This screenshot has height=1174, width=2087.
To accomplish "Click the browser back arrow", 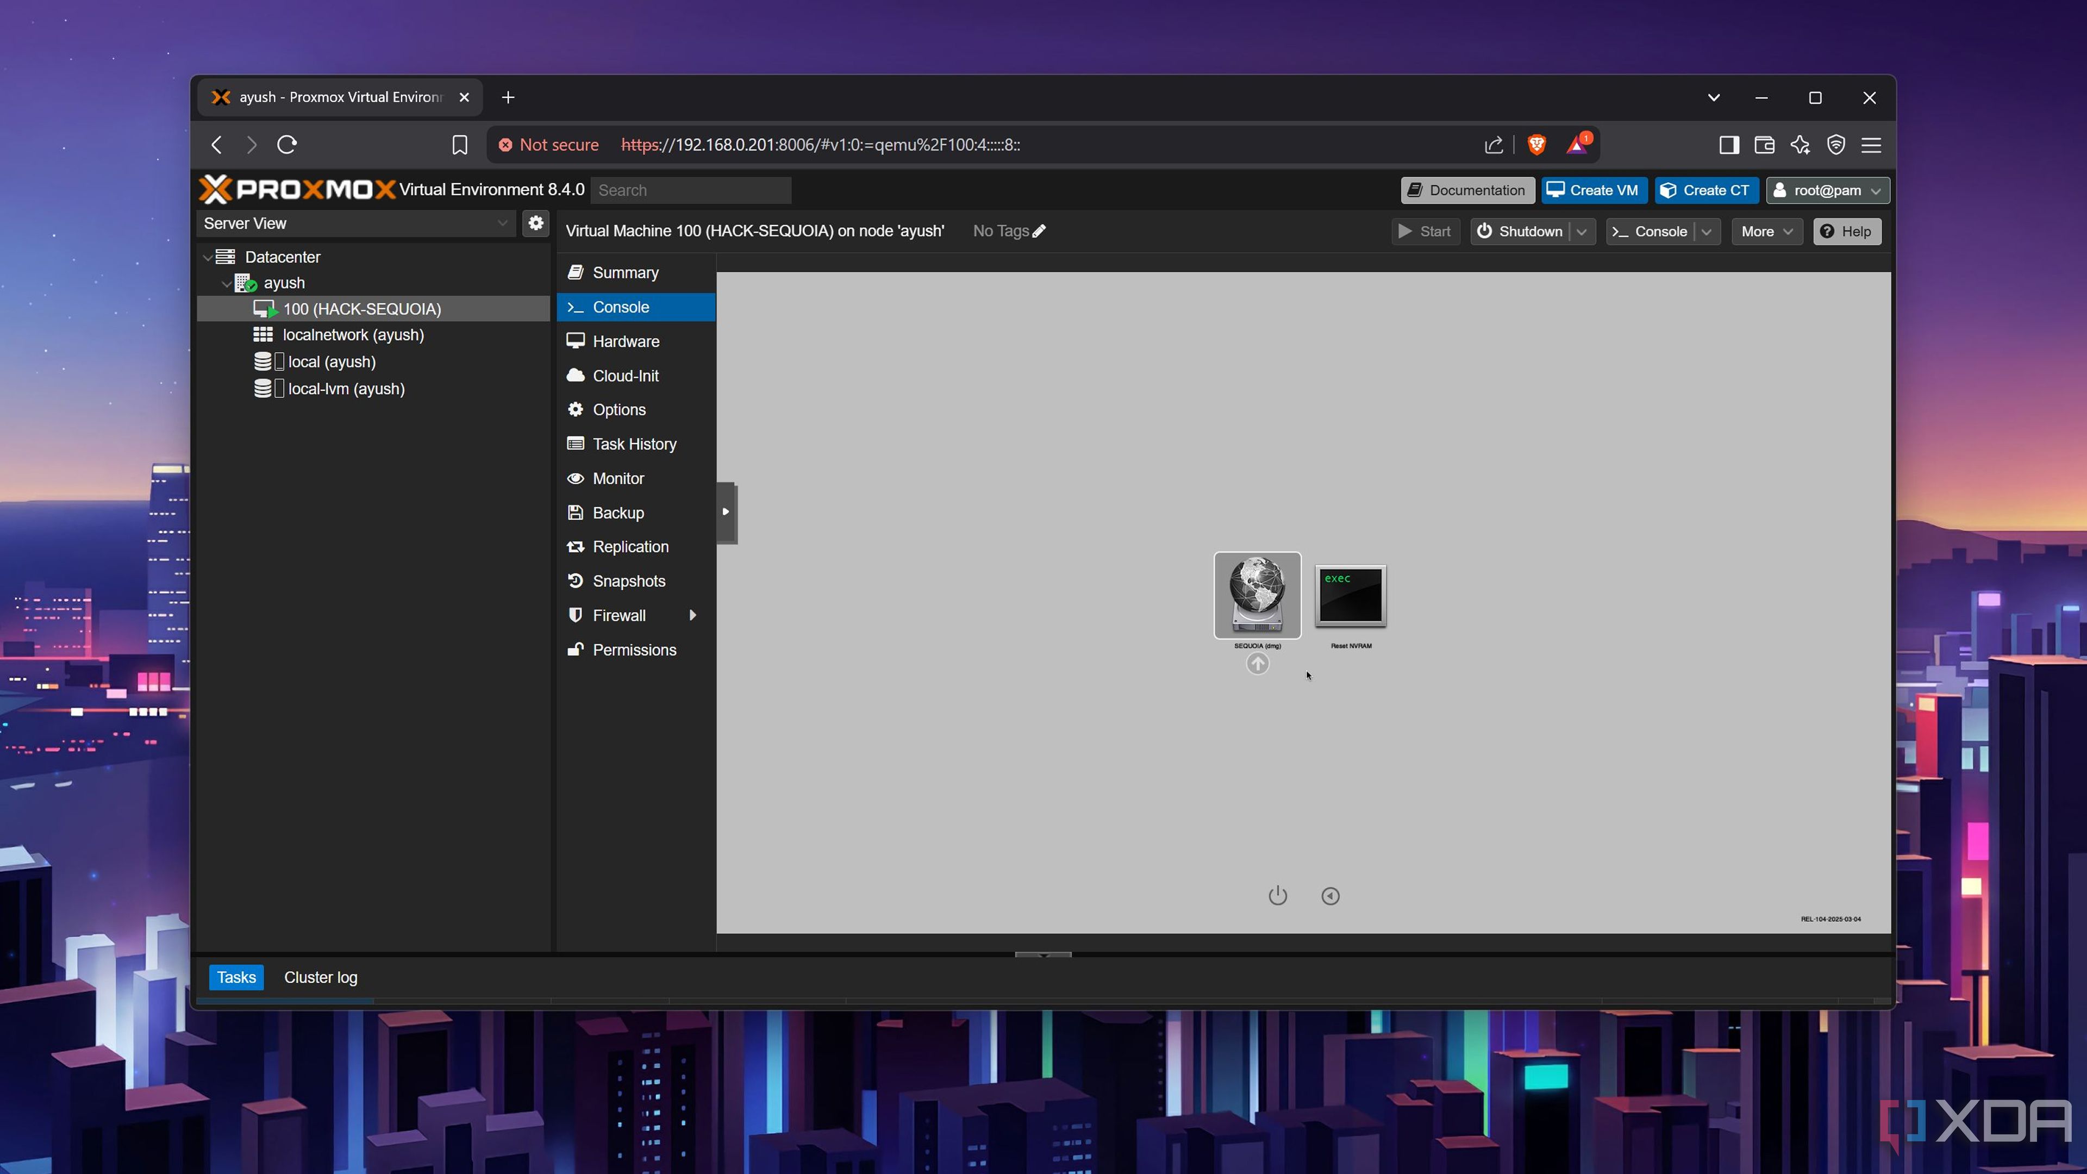I will [216, 145].
